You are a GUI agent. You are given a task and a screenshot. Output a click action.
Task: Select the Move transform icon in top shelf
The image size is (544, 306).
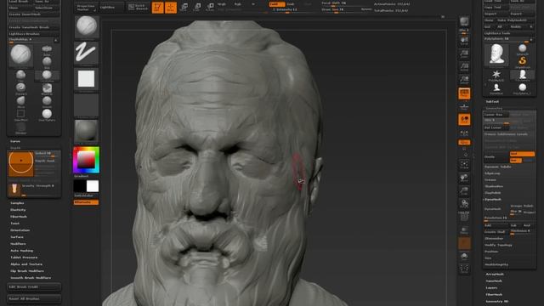184,7
